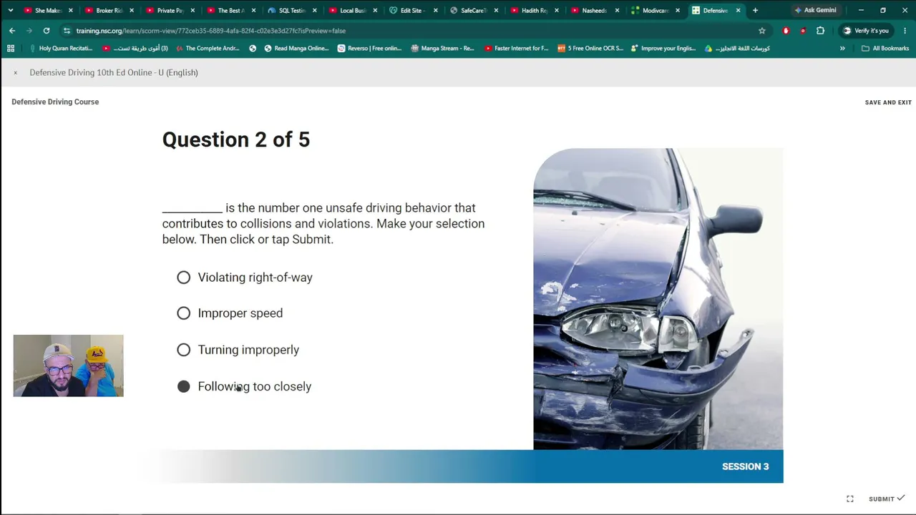Viewport: 916px width, 515px height.
Task: Click the damaged car image
Action: pos(658,299)
